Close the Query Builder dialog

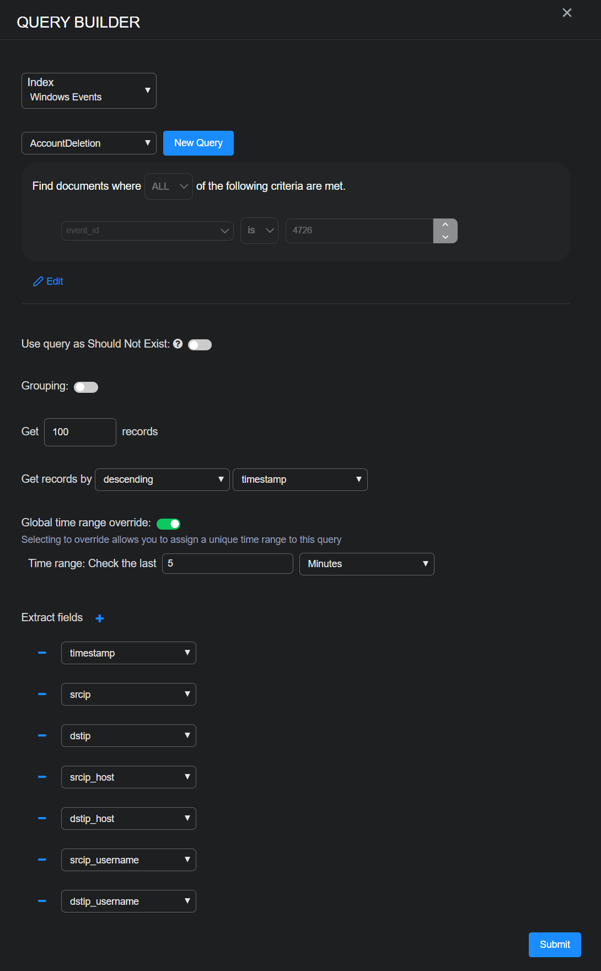(567, 13)
